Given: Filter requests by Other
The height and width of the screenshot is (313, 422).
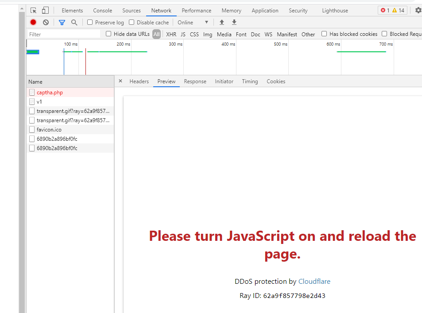Looking at the screenshot, I should coord(308,34).
